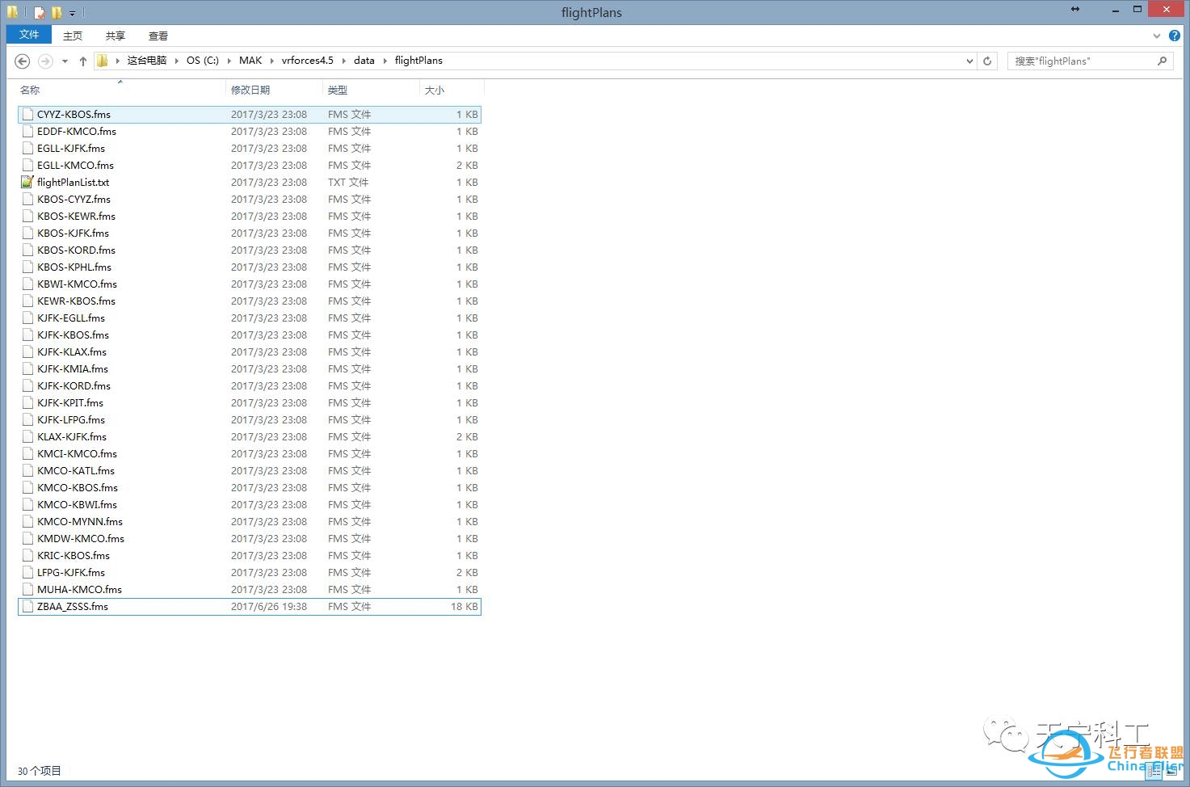
Task: Select the KJFK-EGLL.fms file name
Action: [x=71, y=318]
